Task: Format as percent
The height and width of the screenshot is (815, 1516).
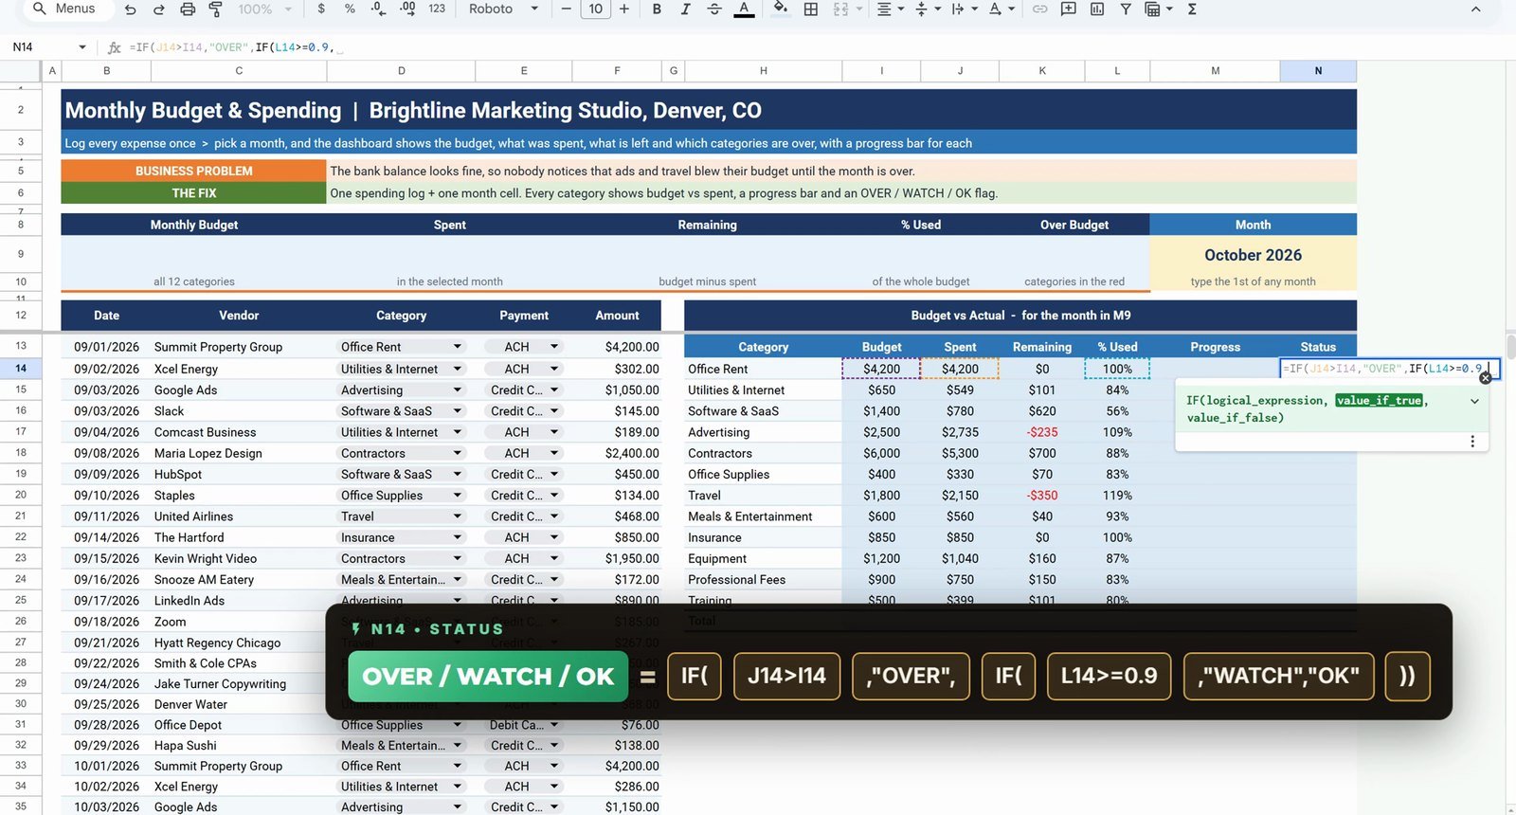Action: [350, 9]
